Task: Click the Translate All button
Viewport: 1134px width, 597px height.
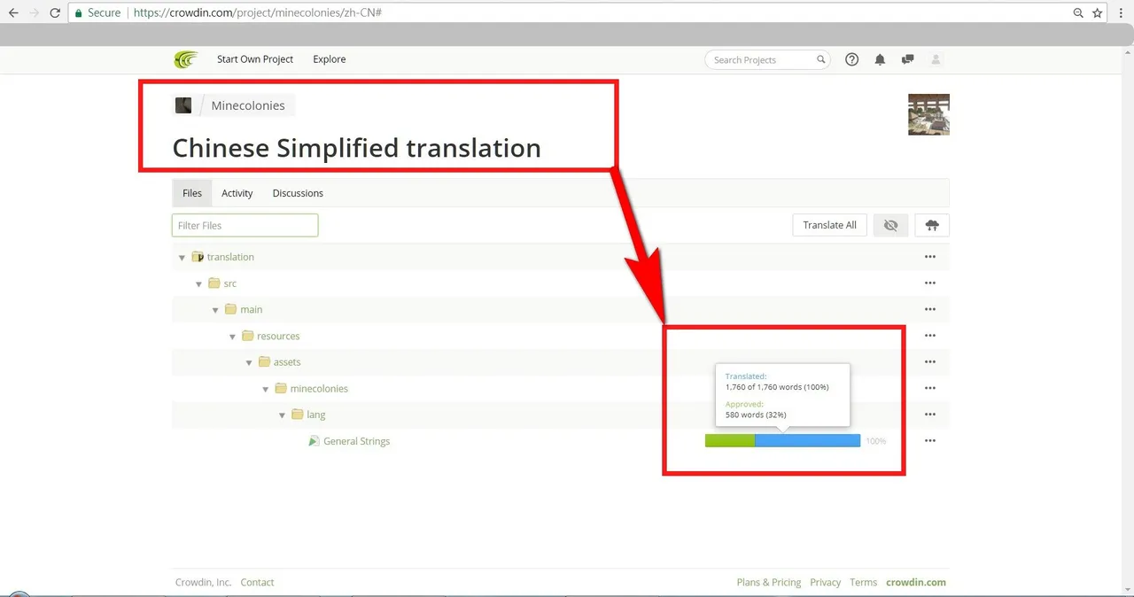Action: pyautogui.click(x=829, y=225)
